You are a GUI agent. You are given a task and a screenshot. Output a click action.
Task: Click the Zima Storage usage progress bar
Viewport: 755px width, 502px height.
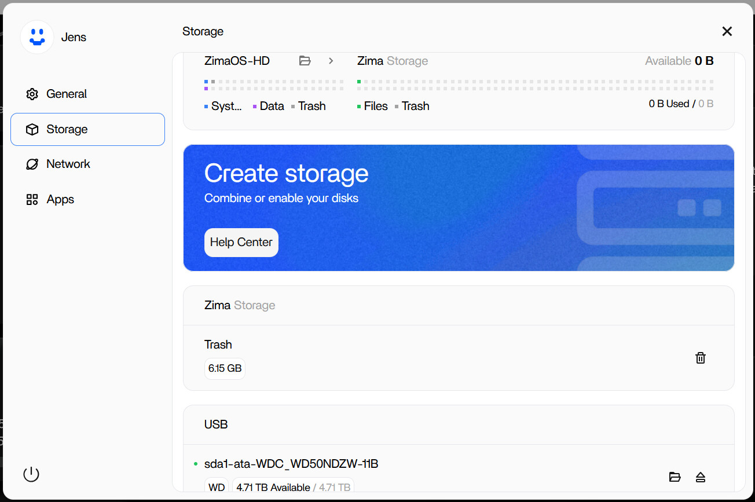(x=535, y=85)
